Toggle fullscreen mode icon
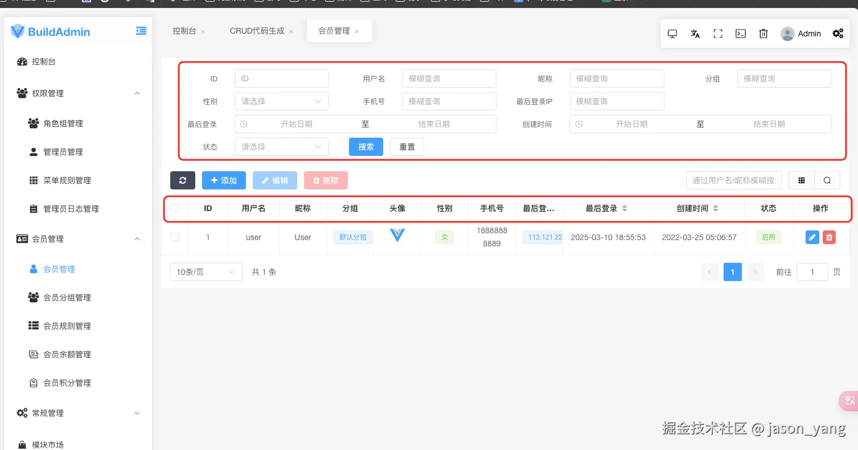Viewport: 858px width, 450px height. (718, 34)
